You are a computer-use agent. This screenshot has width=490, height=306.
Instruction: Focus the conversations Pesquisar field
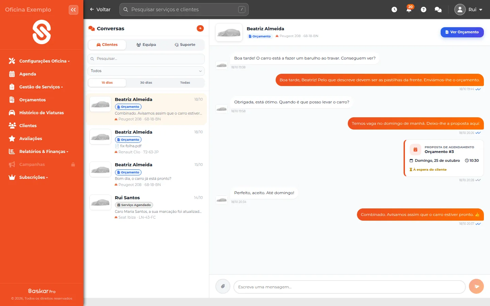(x=146, y=58)
